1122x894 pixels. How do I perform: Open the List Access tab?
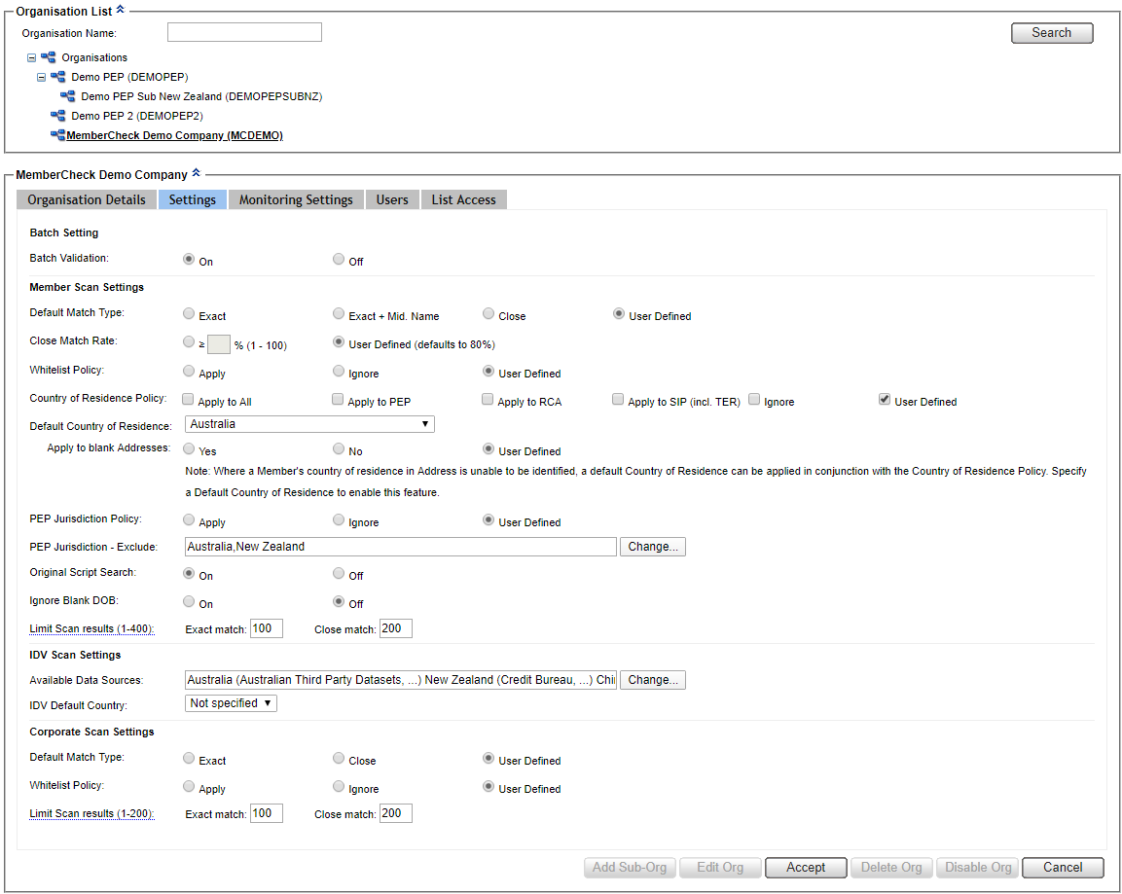coord(463,199)
